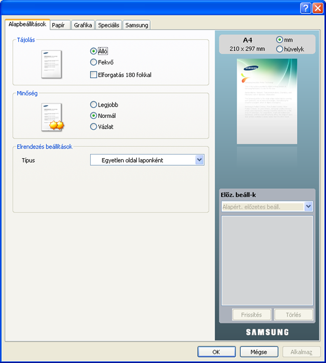The image size is (326, 363).
Task: Click the orientation page preview icon
Action: click(x=52, y=64)
